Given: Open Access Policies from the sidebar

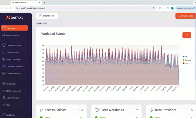Looking at the screenshot, I should 11,35.
